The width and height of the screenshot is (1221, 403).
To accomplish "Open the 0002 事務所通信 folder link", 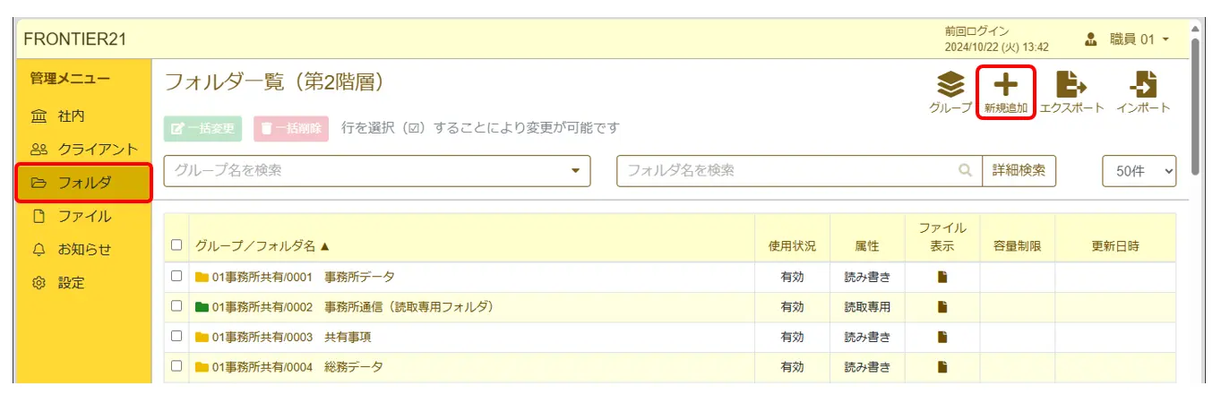I will [x=353, y=307].
